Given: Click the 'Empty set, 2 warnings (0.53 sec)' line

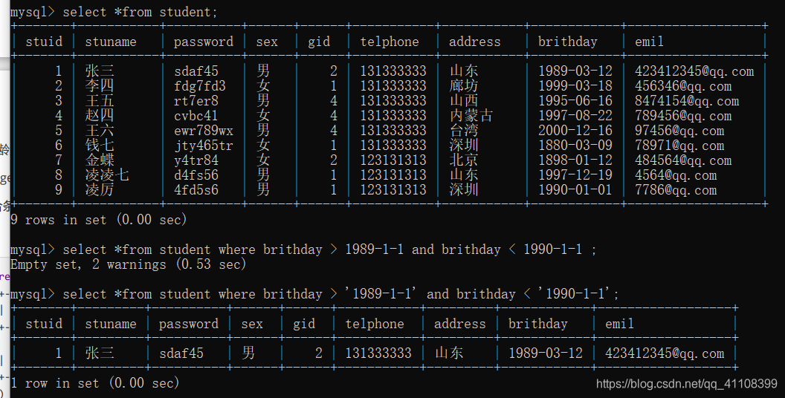Looking at the screenshot, I should point(128,264).
